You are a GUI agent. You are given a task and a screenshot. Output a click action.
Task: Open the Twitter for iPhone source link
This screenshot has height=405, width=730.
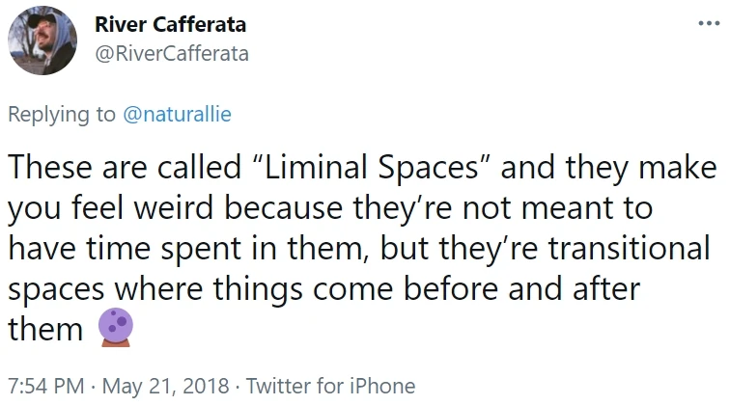click(x=330, y=387)
